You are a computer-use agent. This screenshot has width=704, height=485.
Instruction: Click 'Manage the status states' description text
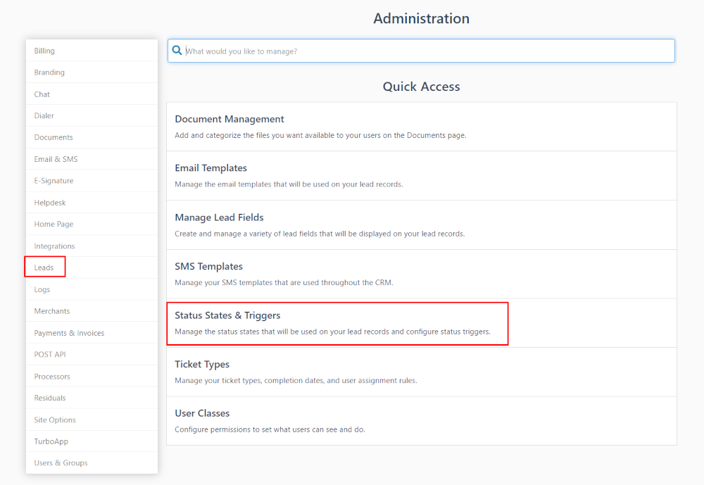pos(333,332)
